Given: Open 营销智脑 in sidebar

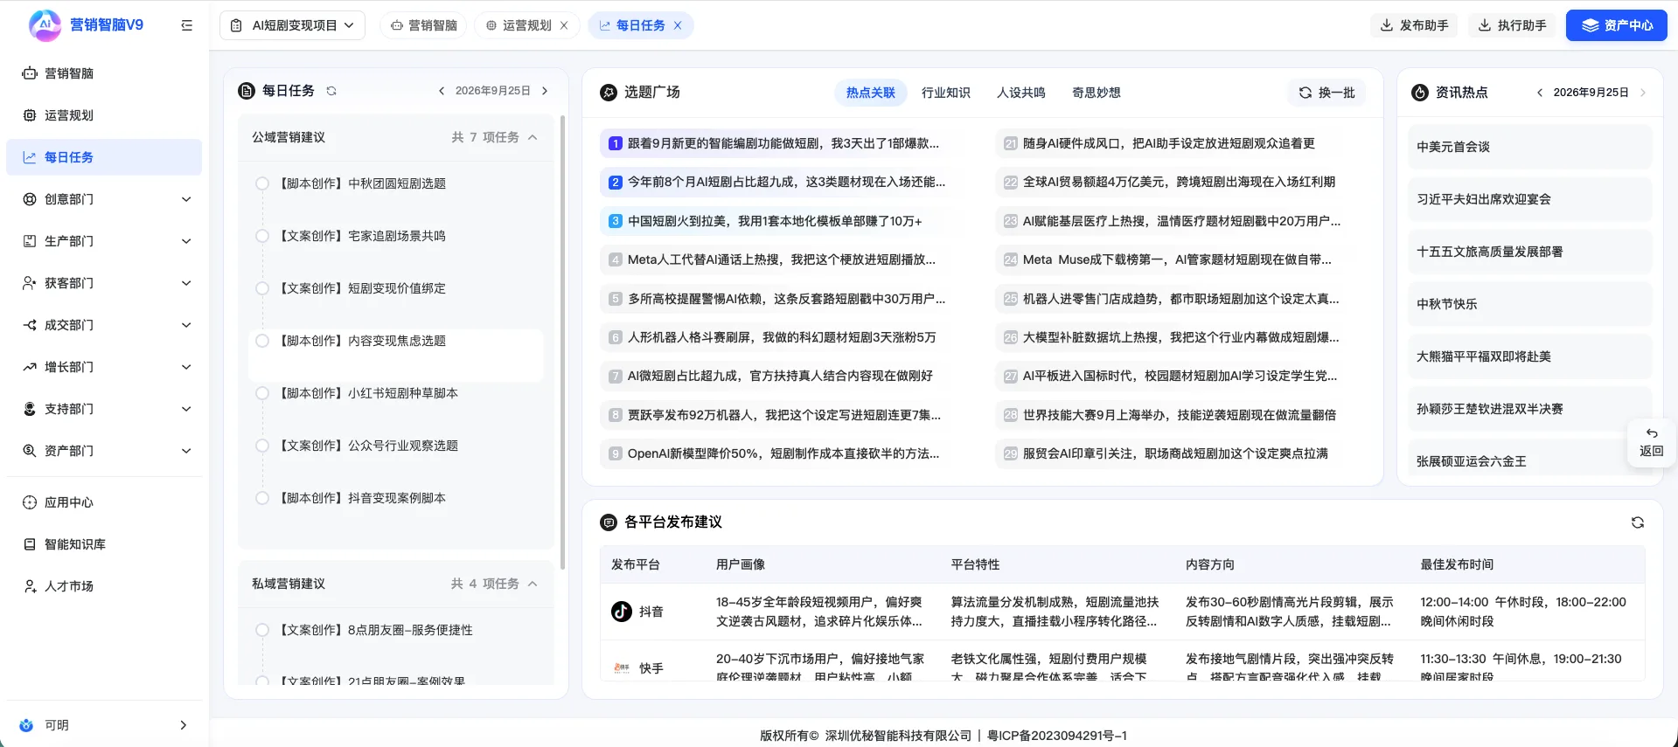Looking at the screenshot, I should 103,73.
